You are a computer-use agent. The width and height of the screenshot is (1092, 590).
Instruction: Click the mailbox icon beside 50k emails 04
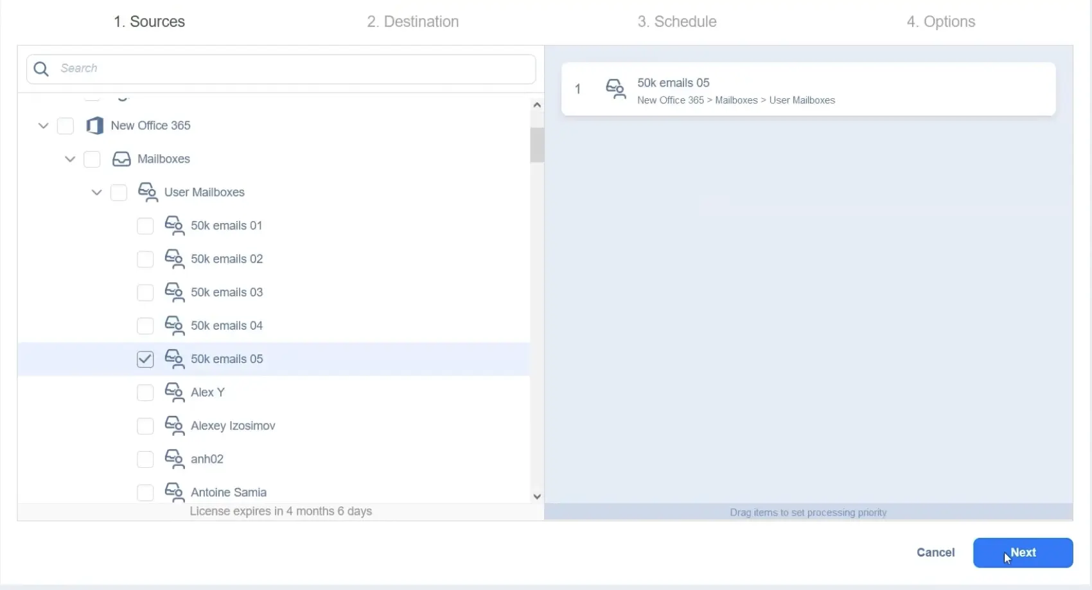[x=175, y=326]
